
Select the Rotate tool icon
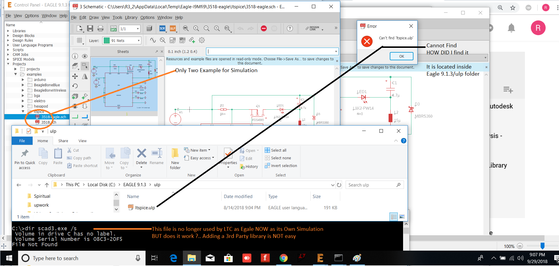click(x=75, y=86)
